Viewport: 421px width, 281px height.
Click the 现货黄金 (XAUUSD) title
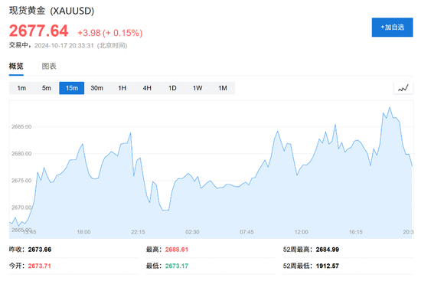[x=51, y=11]
